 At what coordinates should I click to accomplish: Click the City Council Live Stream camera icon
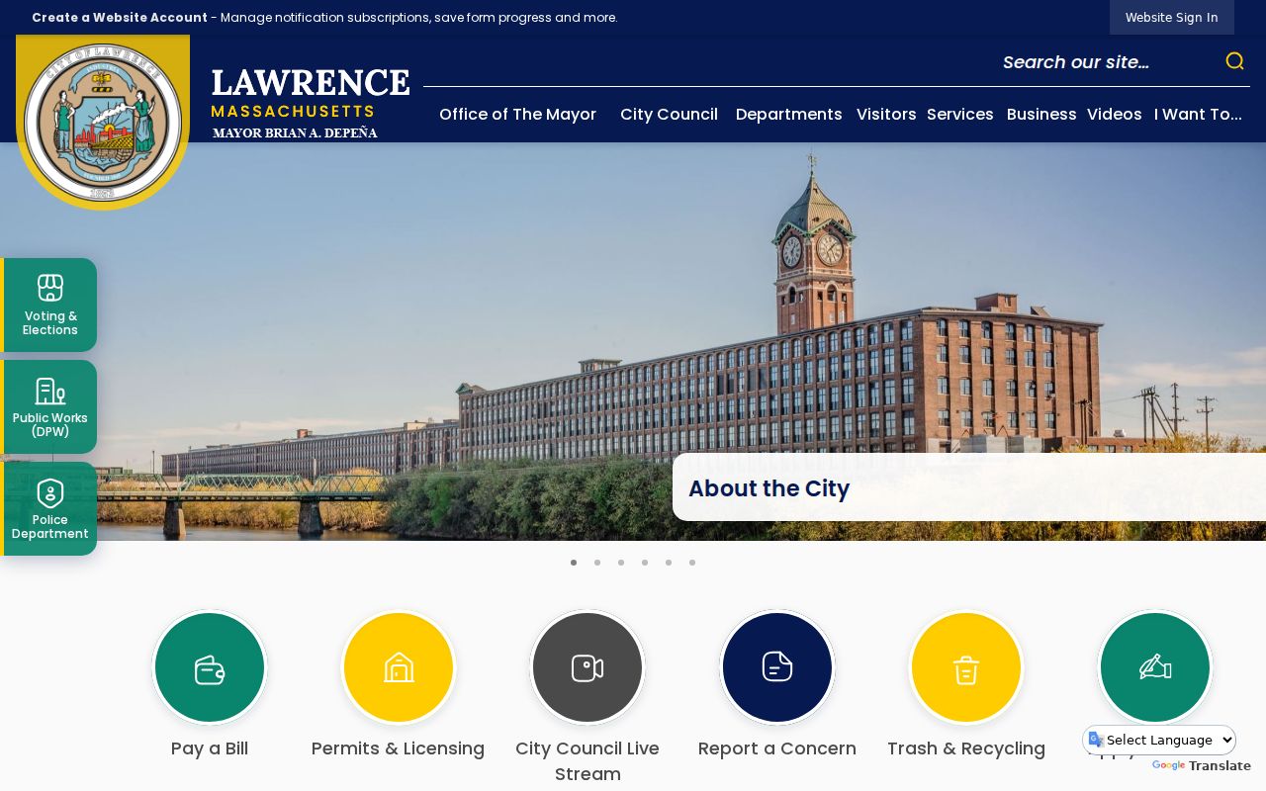(x=588, y=667)
